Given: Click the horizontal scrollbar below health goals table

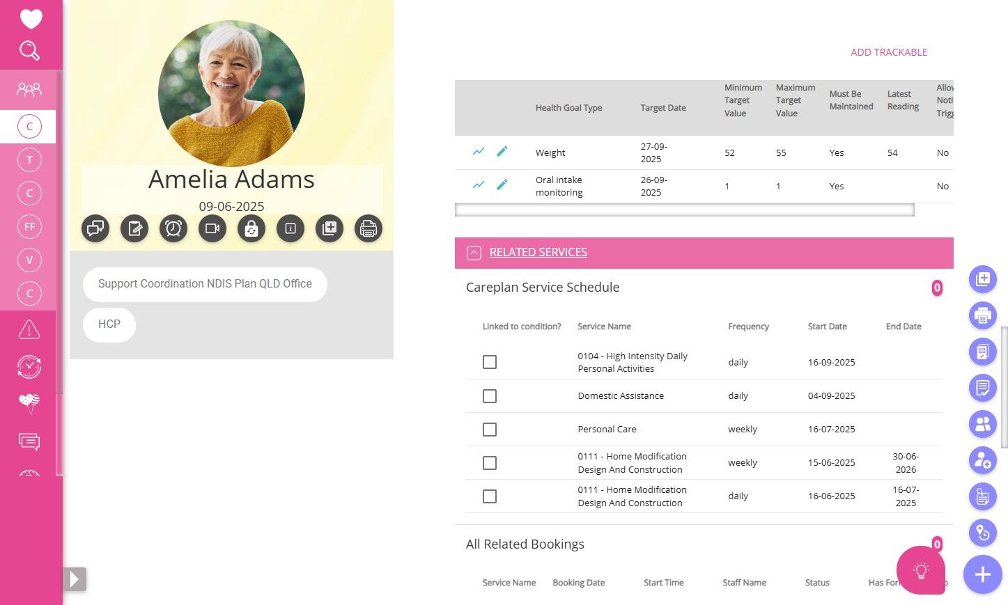Looking at the screenshot, I should [x=685, y=210].
